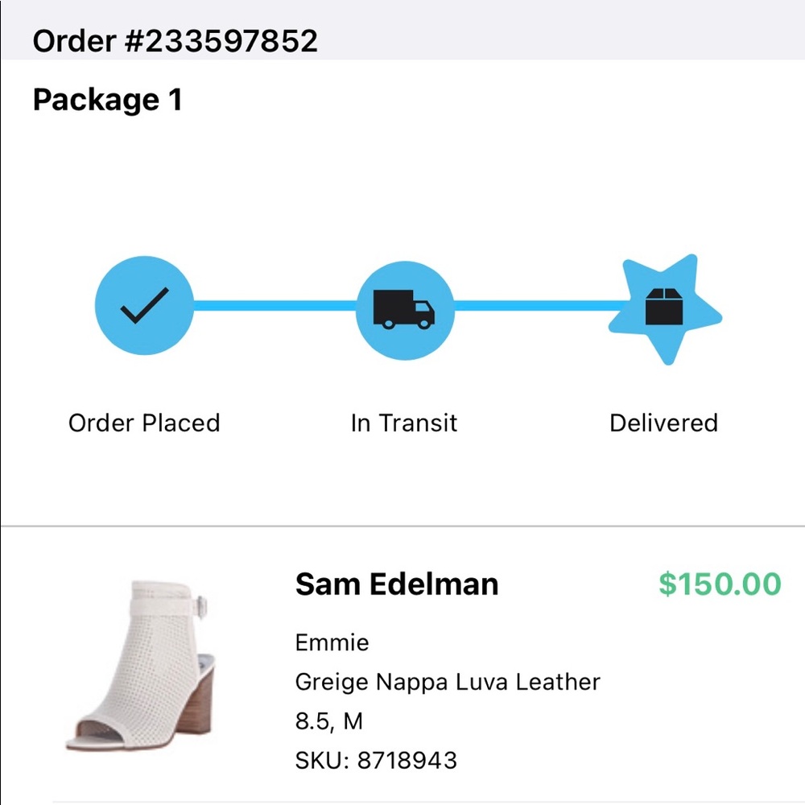Click the checkmark inside the blue circle
Image resolution: width=805 pixels, height=805 pixels.
(x=144, y=305)
